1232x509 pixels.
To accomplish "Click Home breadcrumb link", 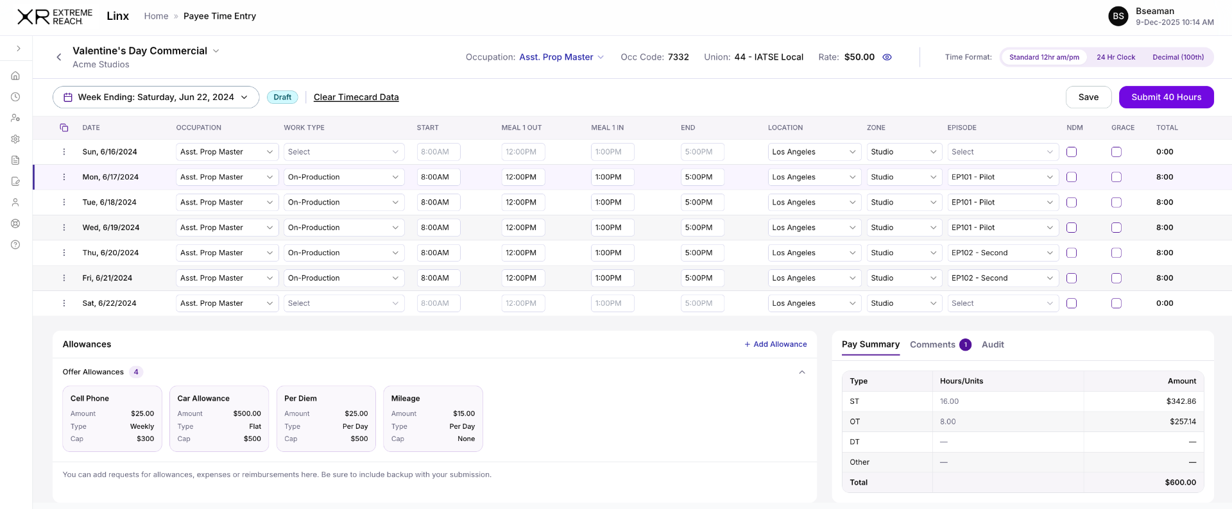I will coord(156,16).
